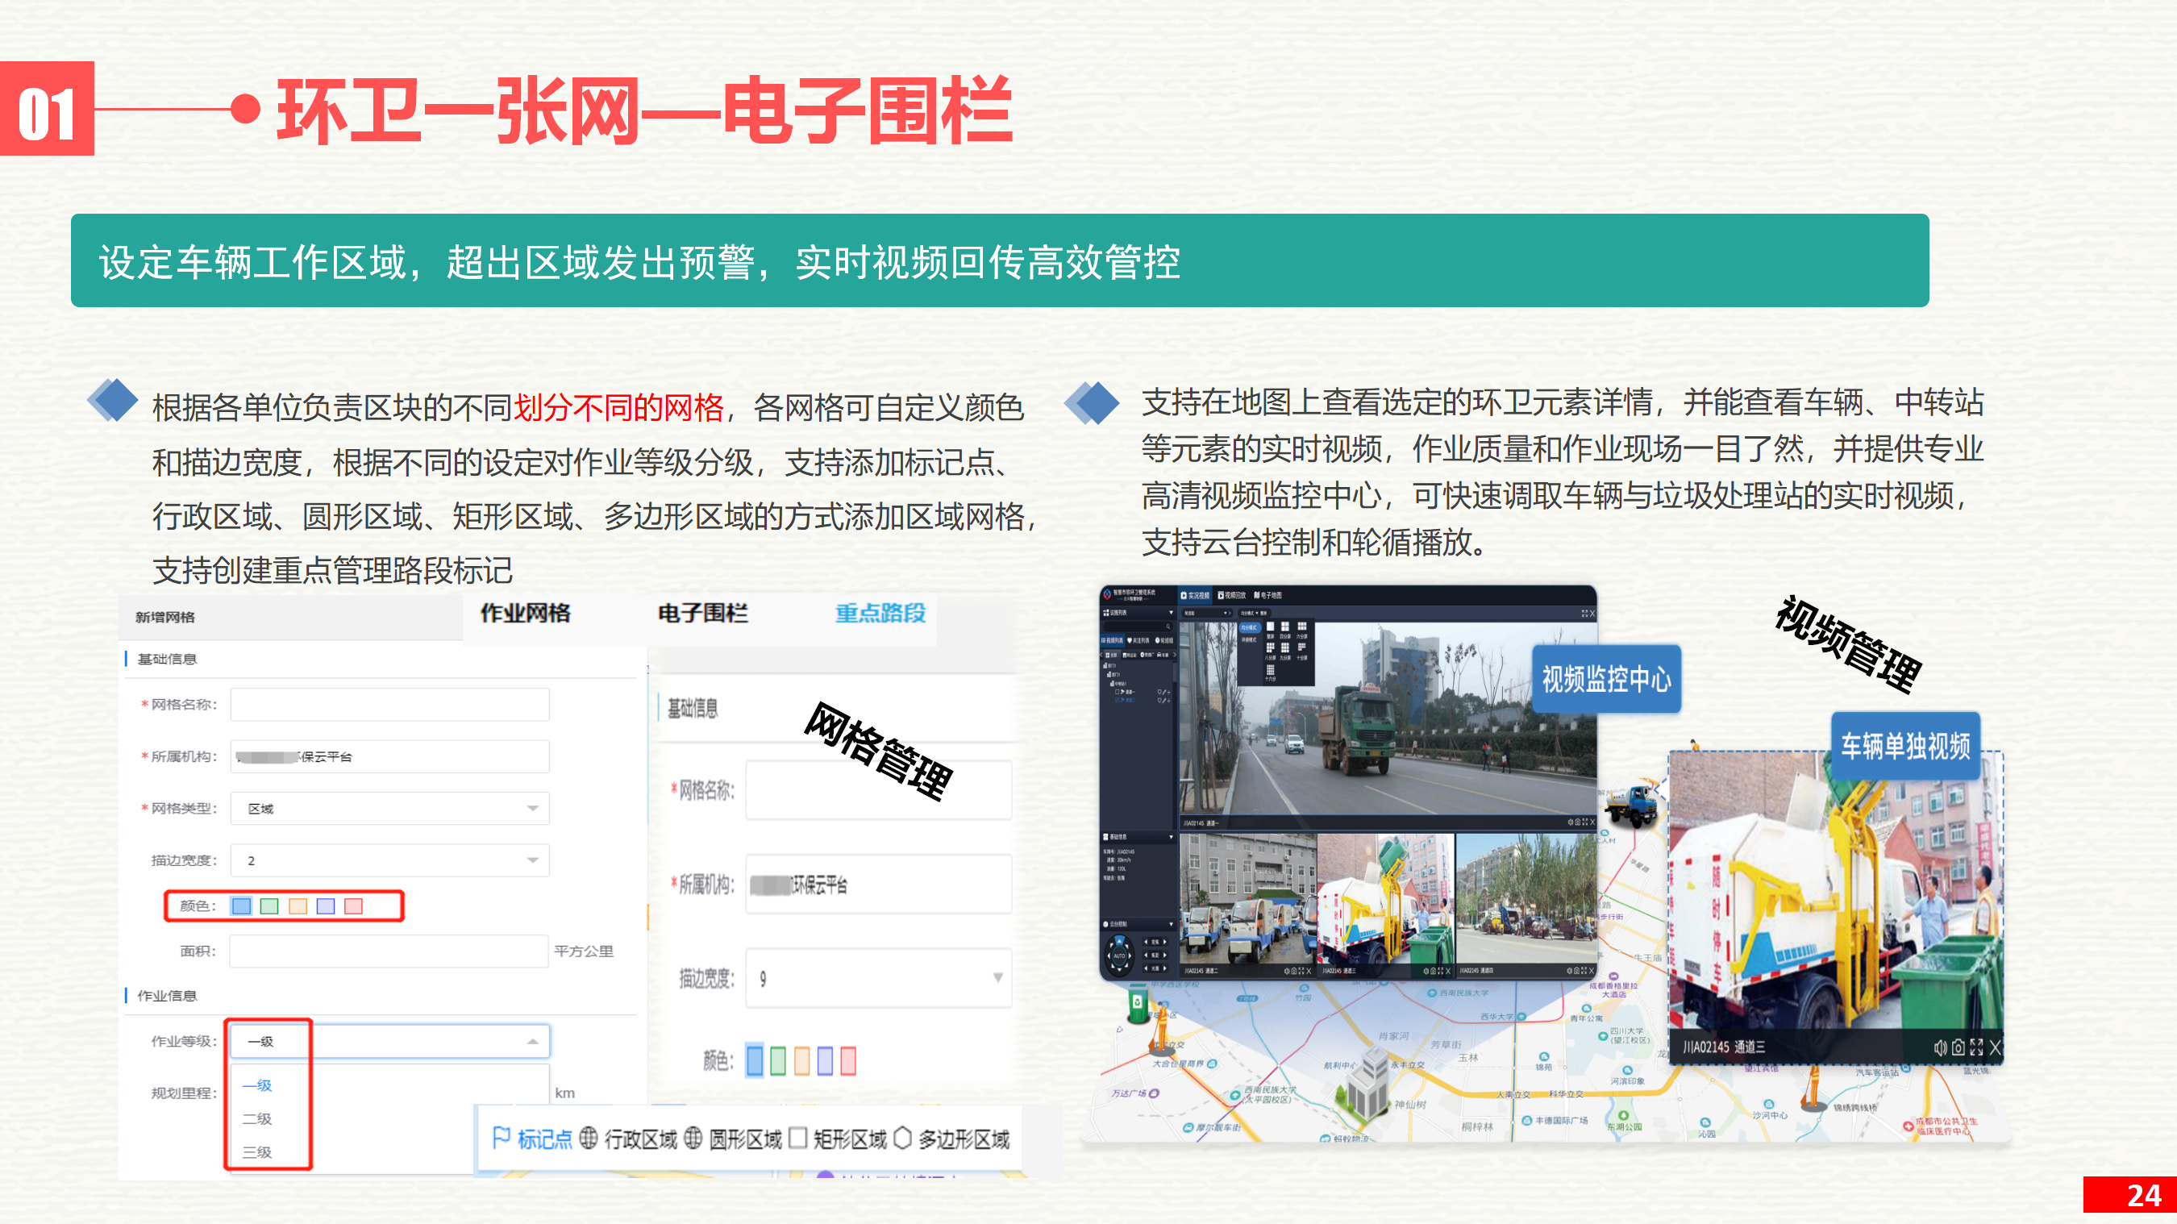This screenshot has width=2177, height=1224.
Task: Select the 八分屏 layout icon
Action: click(x=1270, y=647)
